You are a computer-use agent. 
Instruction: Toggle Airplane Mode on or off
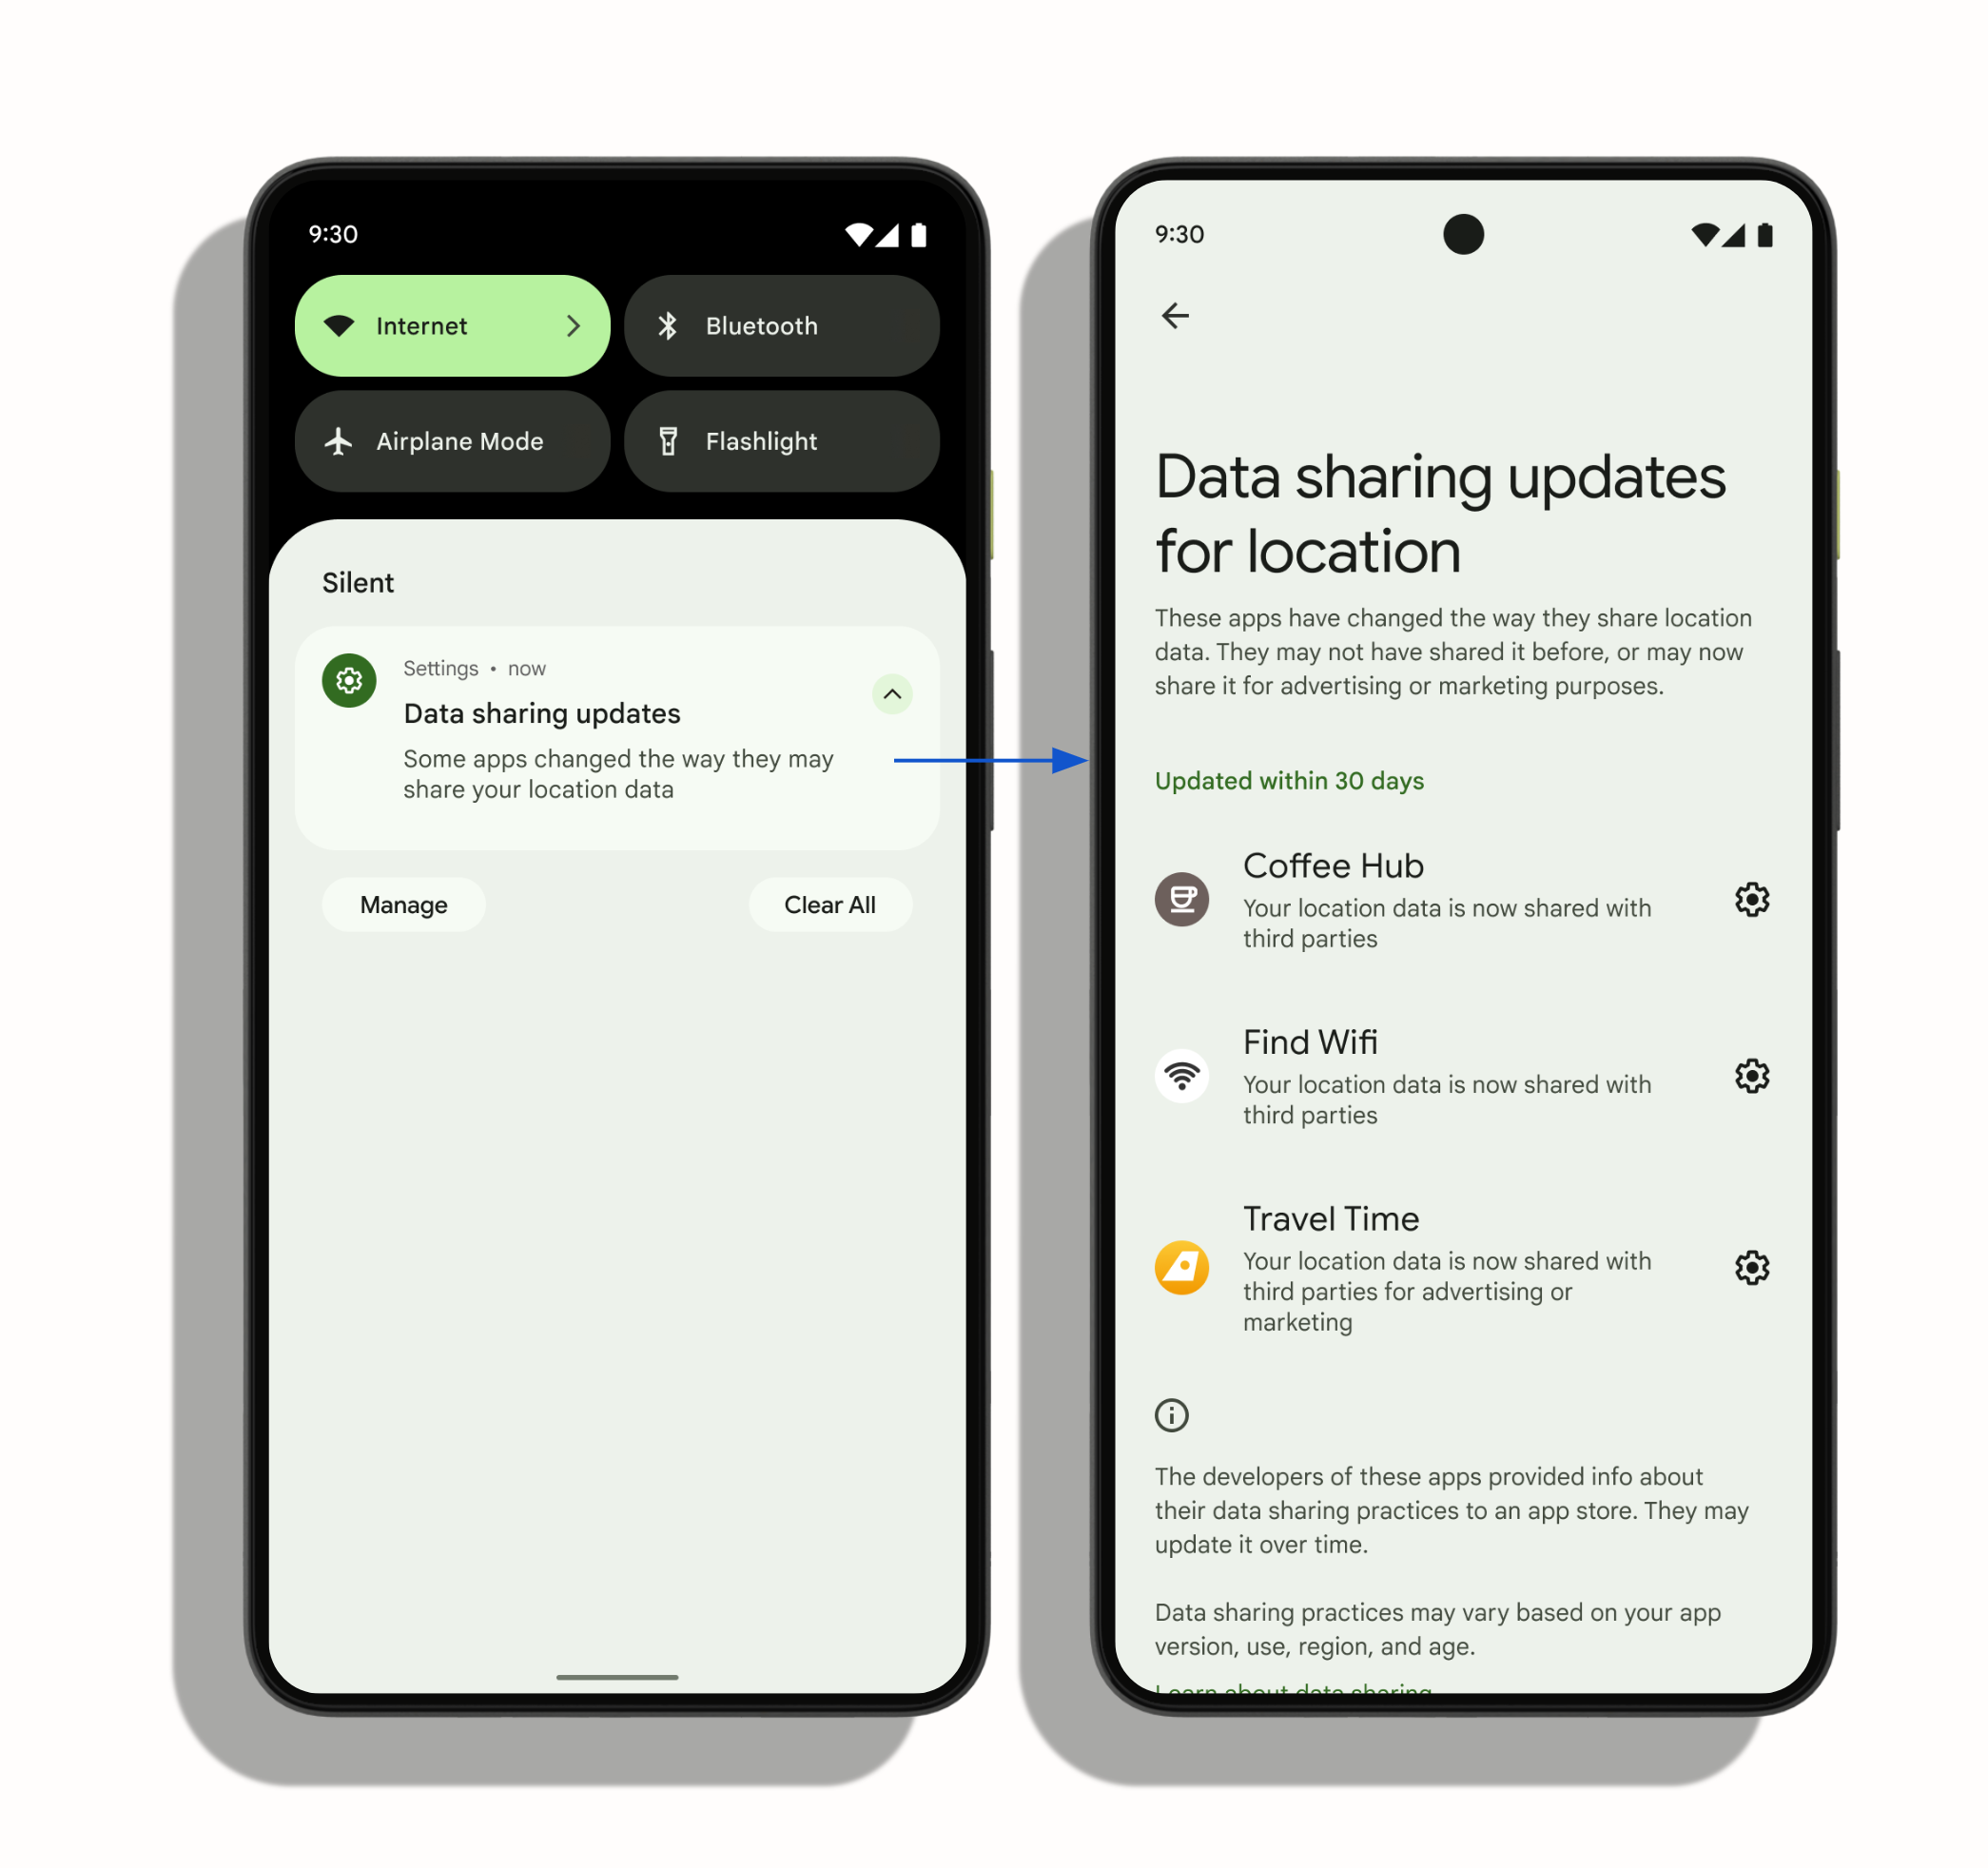pyautogui.click(x=455, y=442)
